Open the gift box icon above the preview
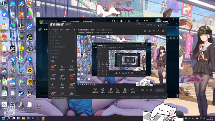This screenshot has width=215, height=121. click(x=145, y=31)
